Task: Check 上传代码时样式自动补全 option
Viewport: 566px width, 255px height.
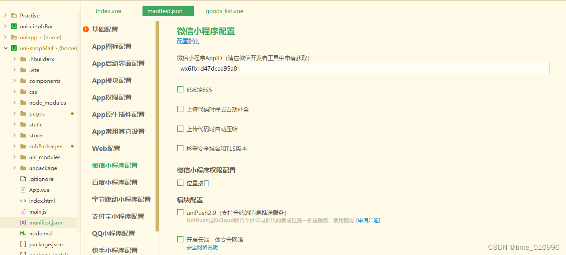Action: coord(180,109)
